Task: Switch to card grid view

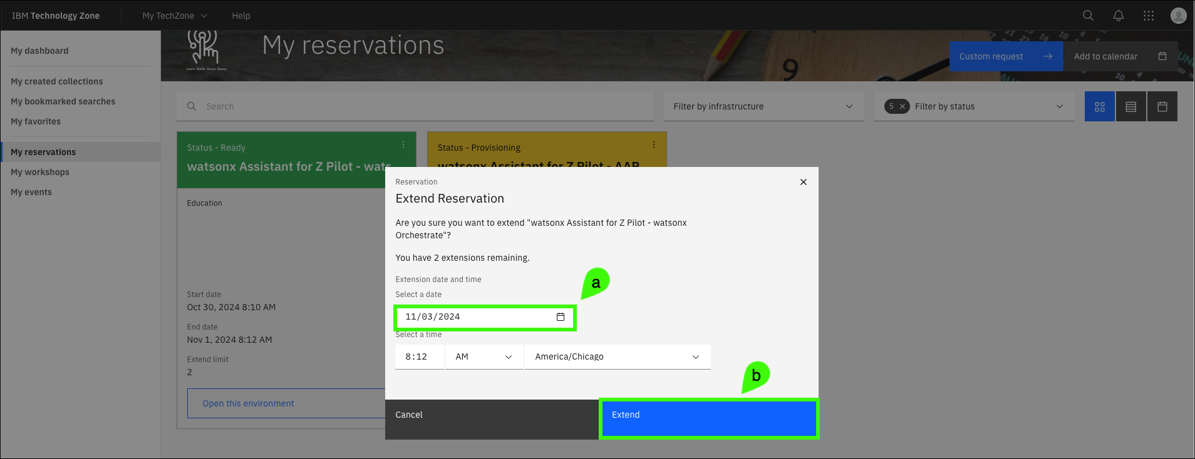Action: 1099,107
